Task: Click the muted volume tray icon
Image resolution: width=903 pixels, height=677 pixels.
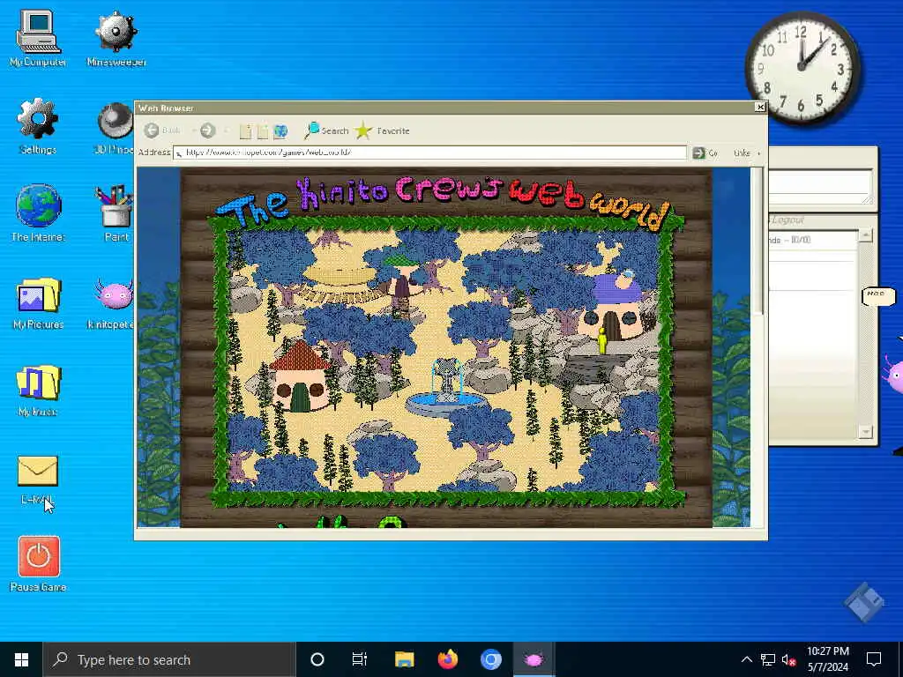Action: [789, 659]
